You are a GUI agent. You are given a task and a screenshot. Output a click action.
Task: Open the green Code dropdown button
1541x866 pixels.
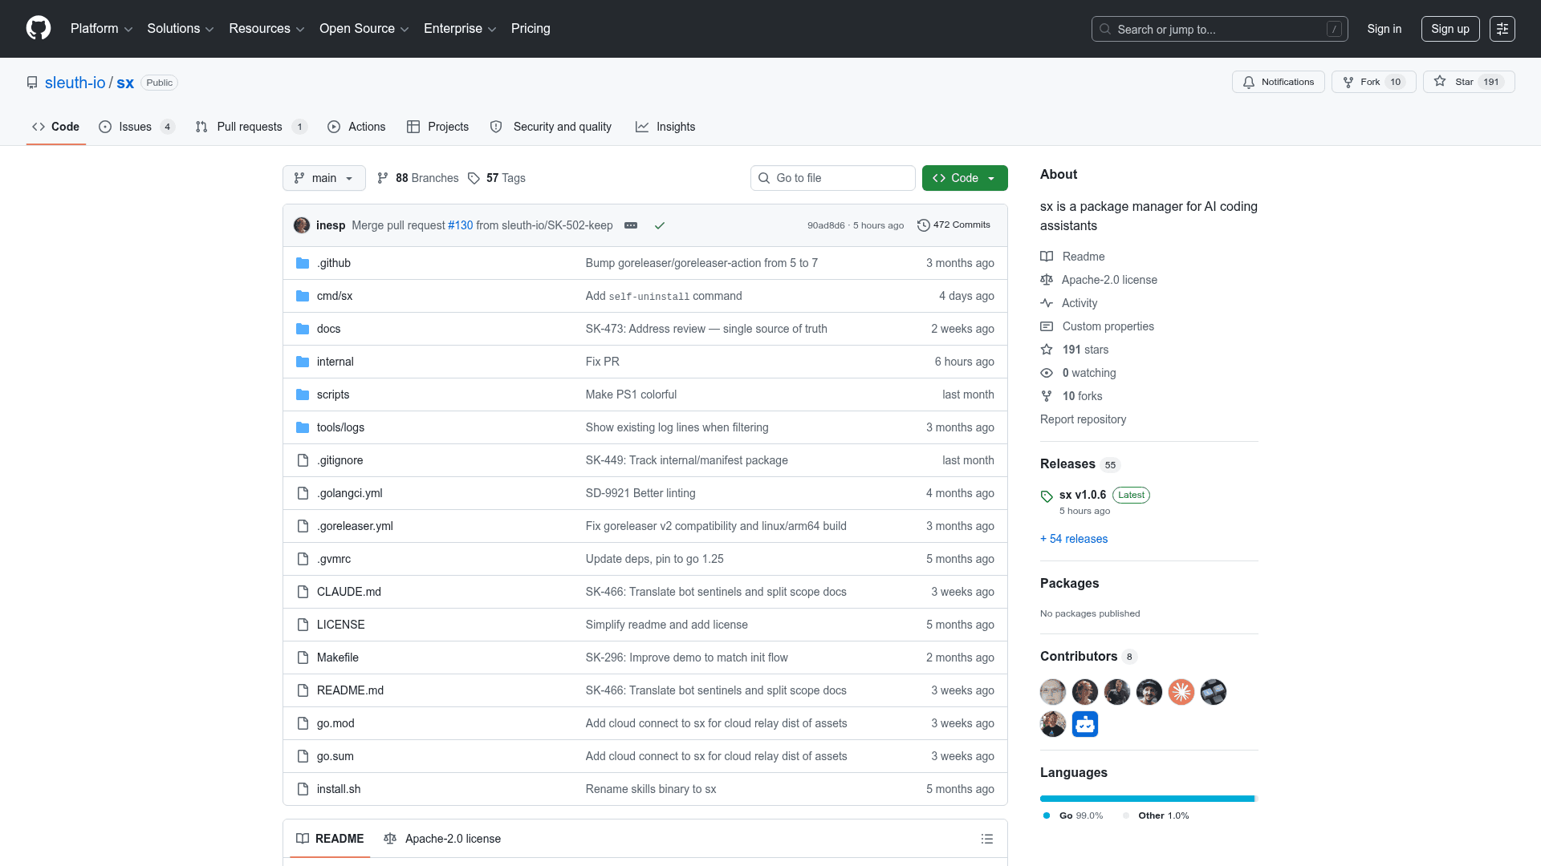[x=965, y=178]
